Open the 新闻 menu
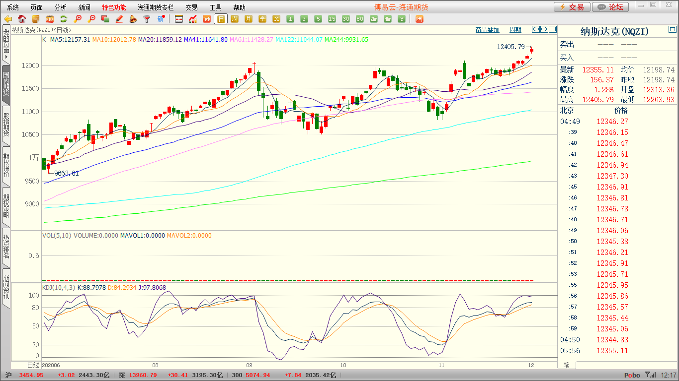The width and height of the screenshot is (679, 381). click(85, 7)
